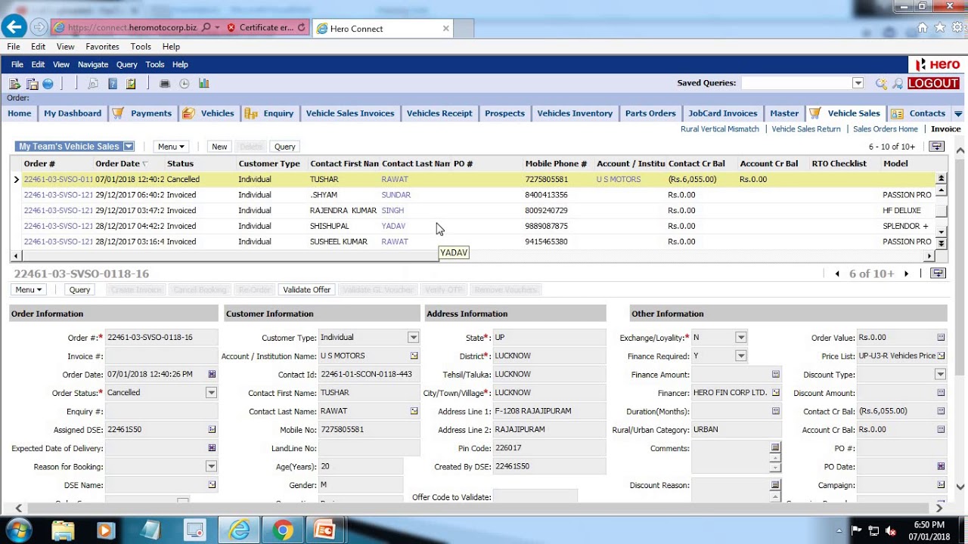968x544 pixels.
Task: Open the list applet Menu dropdown
Action: pos(171,147)
